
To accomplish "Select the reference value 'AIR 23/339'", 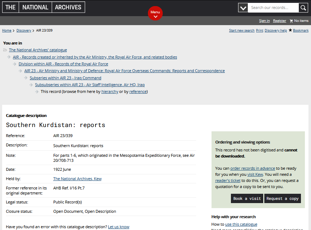I will pyautogui.click(x=63, y=136).
